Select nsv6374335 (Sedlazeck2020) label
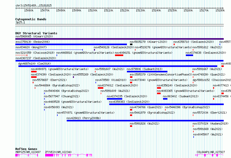This screenshot has width=231, height=158. pos(127,96)
